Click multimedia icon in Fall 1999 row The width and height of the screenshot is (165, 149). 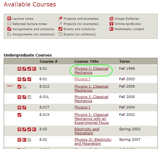pos(34,69)
